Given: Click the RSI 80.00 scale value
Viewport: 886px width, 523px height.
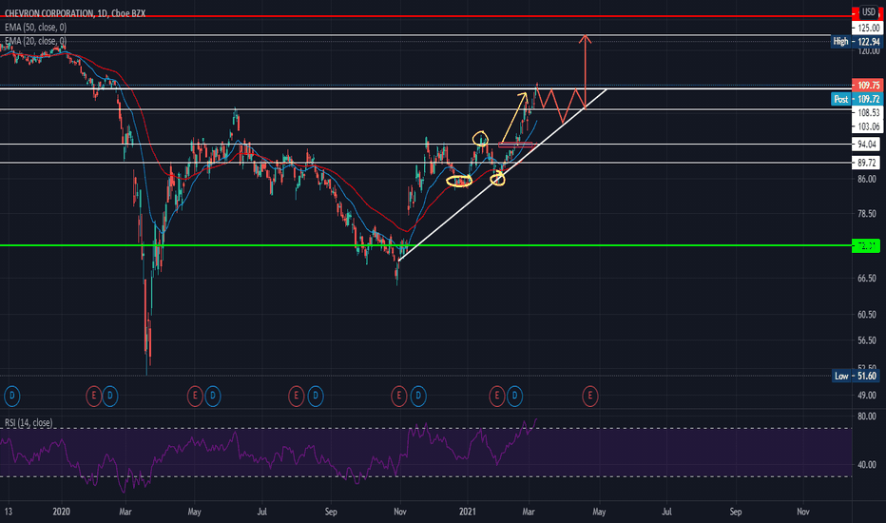Looking at the screenshot, I should tap(867, 416).
